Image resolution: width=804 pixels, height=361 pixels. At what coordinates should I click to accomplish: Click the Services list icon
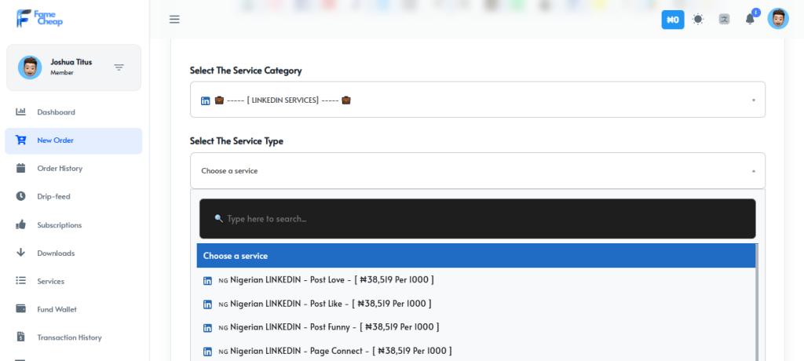20,280
